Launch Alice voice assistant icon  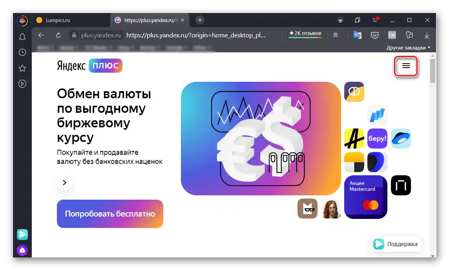(x=22, y=250)
